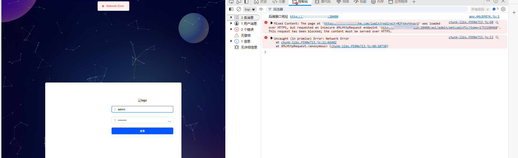Click the user icon in the username field
Viewport: 518px width, 158px height.
click(x=115, y=109)
